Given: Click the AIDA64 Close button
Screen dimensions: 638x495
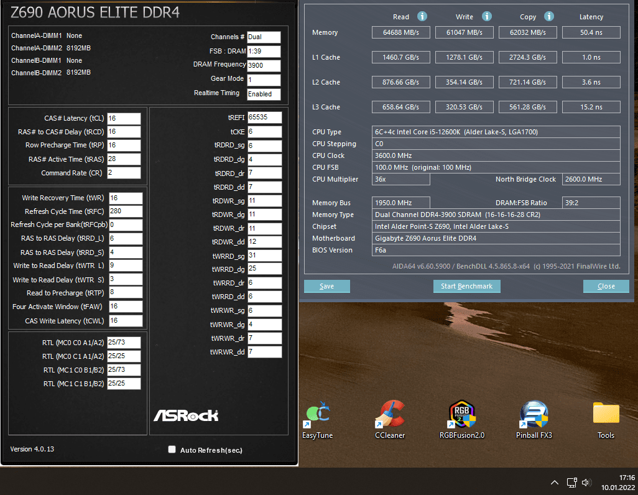Looking at the screenshot, I should 606,286.
